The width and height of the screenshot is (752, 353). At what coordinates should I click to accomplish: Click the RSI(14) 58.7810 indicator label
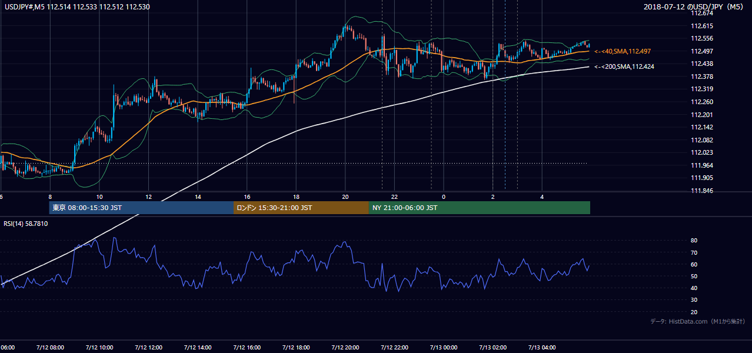26,224
